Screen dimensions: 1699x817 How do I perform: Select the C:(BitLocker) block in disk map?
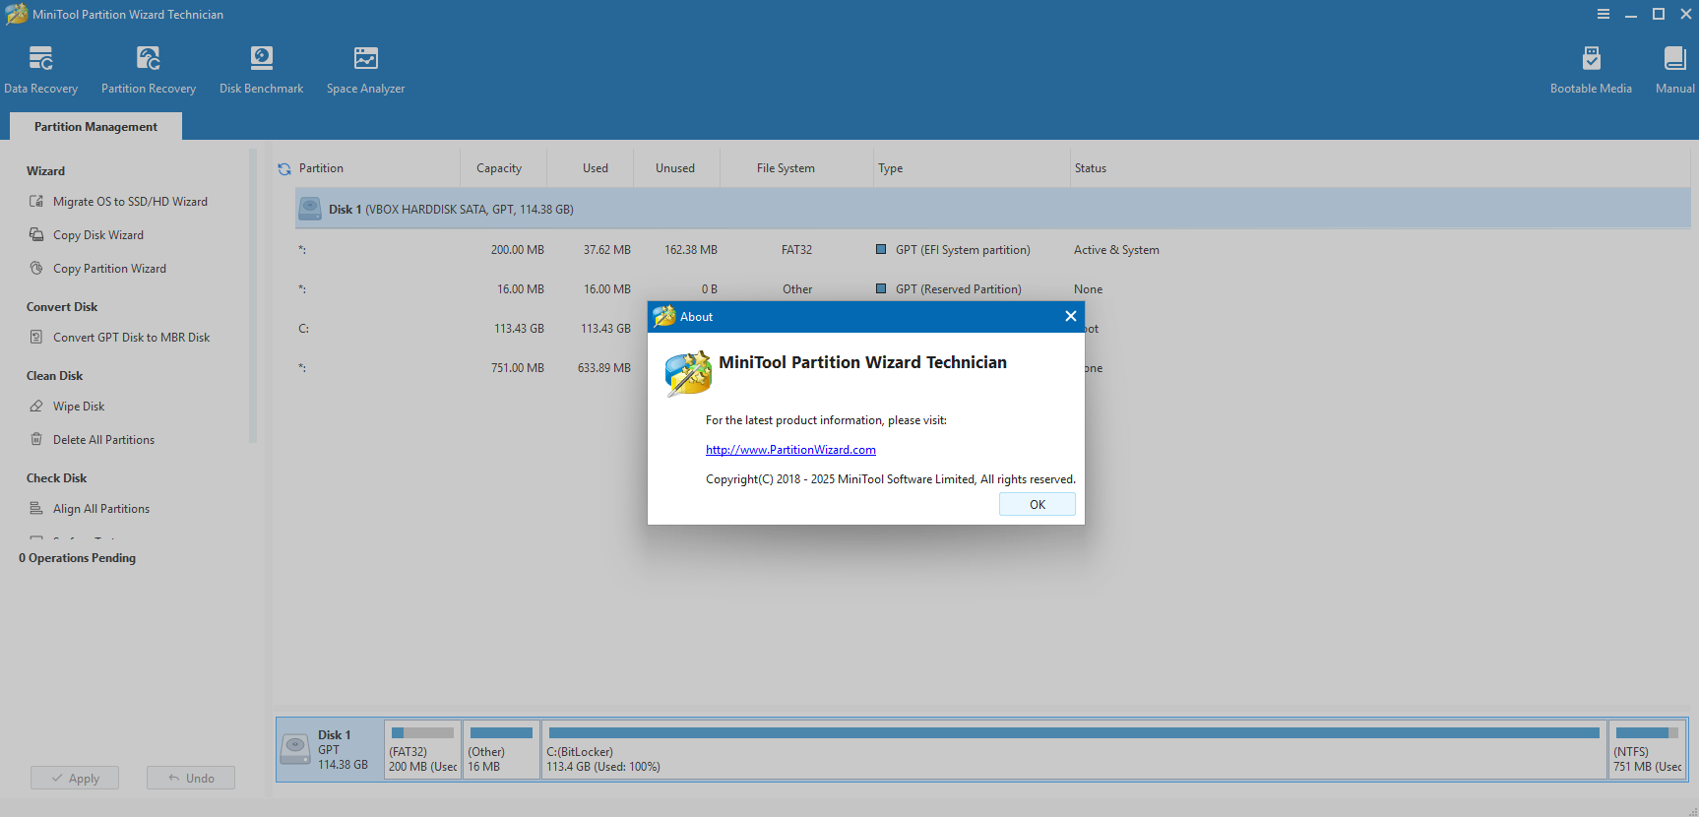1074,749
